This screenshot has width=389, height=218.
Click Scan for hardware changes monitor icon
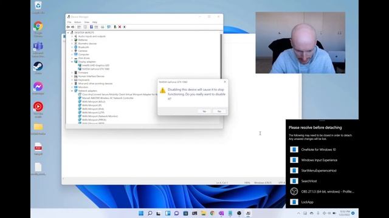[x=109, y=27]
